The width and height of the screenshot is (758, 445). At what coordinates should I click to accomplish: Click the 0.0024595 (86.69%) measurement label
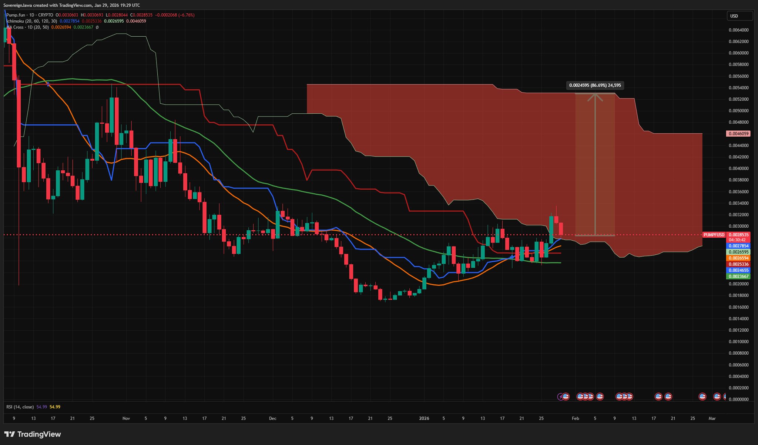coord(594,86)
